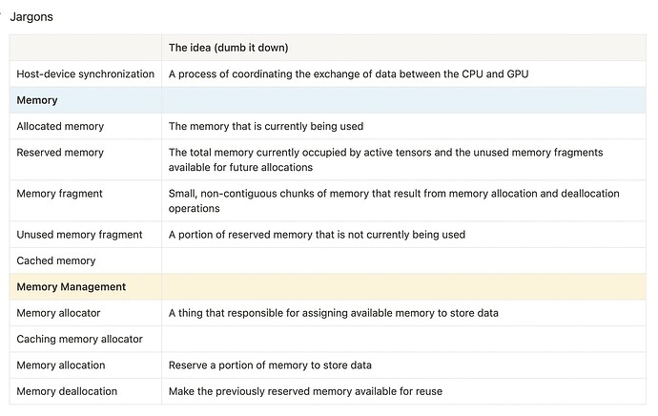The width and height of the screenshot is (658, 416).
Task: Select the "The idea (dumb it down)" header cell
Action: click(x=228, y=48)
